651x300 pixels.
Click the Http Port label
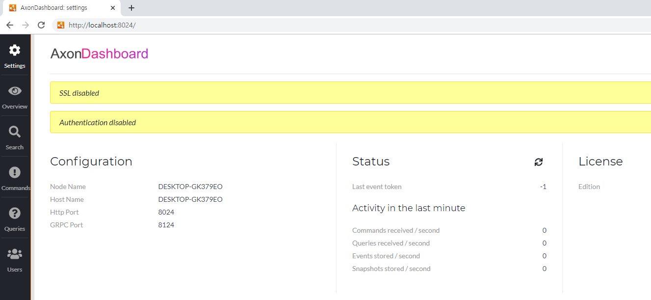(x=64, y=212)
